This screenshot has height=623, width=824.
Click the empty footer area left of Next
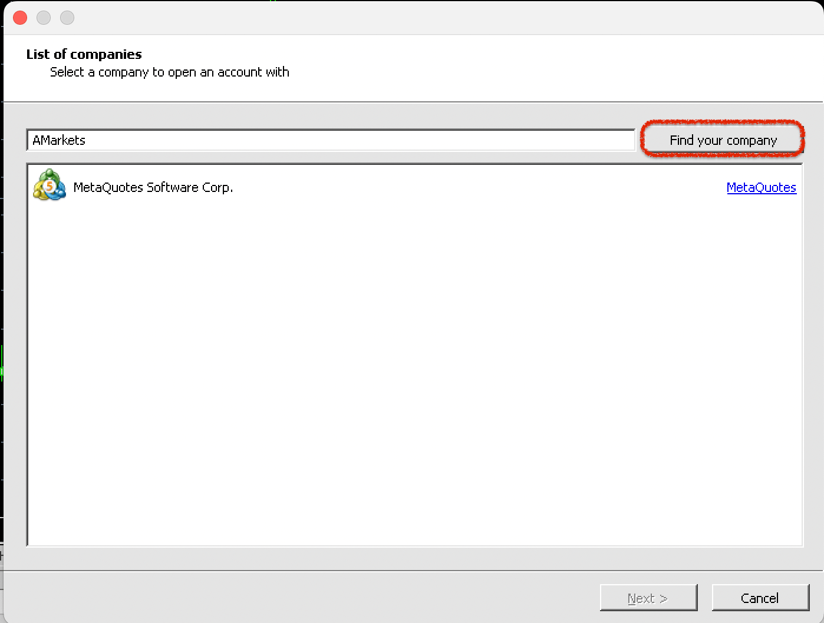295,598
